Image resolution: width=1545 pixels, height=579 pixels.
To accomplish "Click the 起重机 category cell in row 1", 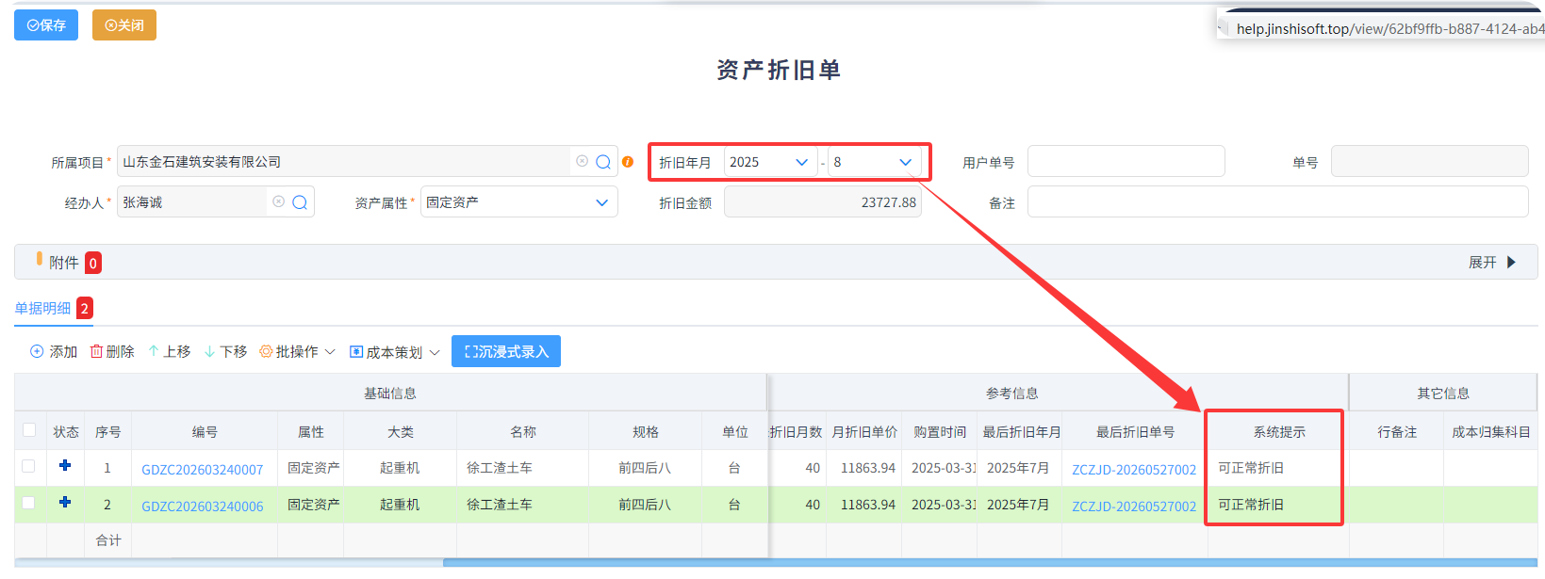I will point(401,468).
